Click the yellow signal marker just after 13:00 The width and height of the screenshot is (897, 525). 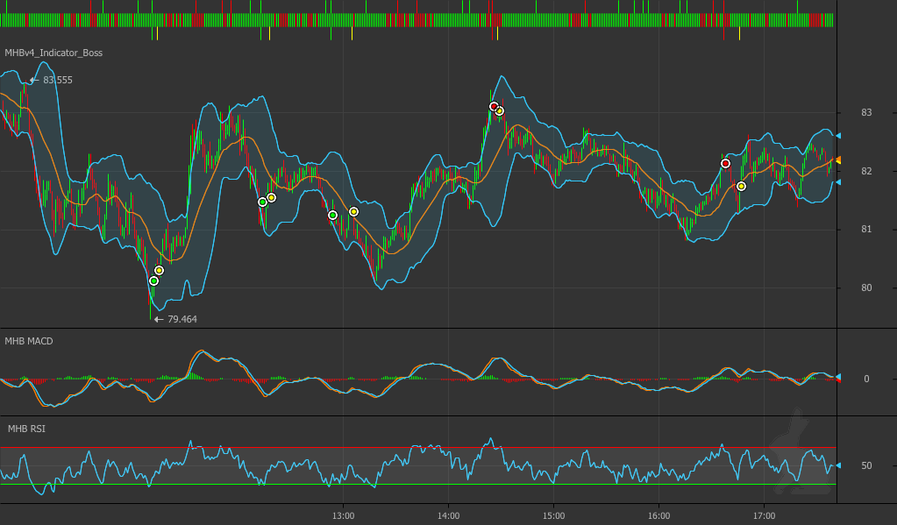353,211
